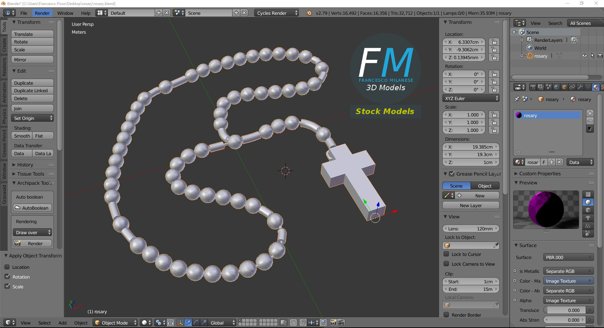Click the Smooth shading button
Screen dimensions: 604x328
pos(22,136)
